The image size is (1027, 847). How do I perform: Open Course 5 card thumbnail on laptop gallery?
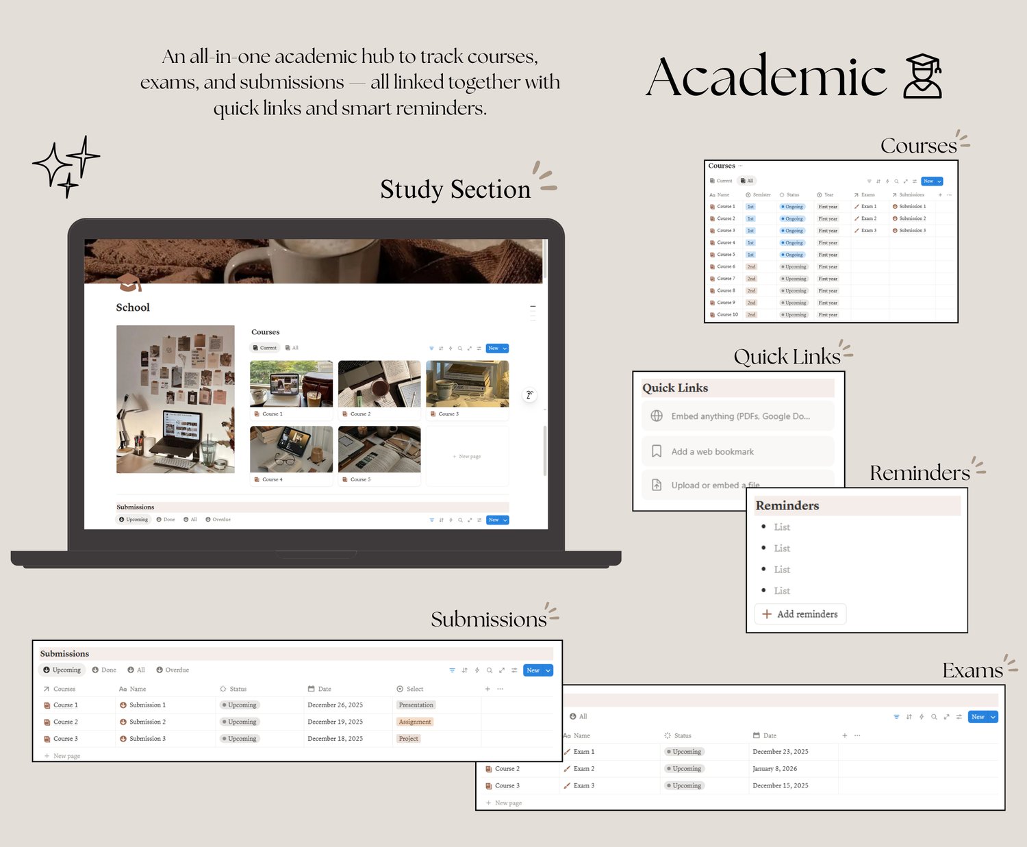coord(379,449)
